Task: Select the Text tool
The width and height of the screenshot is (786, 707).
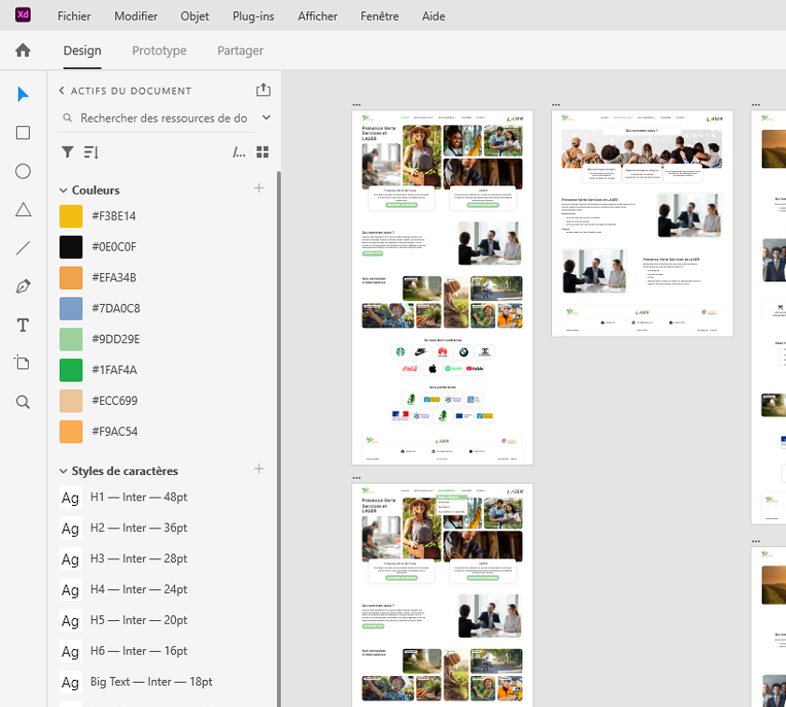Action: (x=23, y=325)
